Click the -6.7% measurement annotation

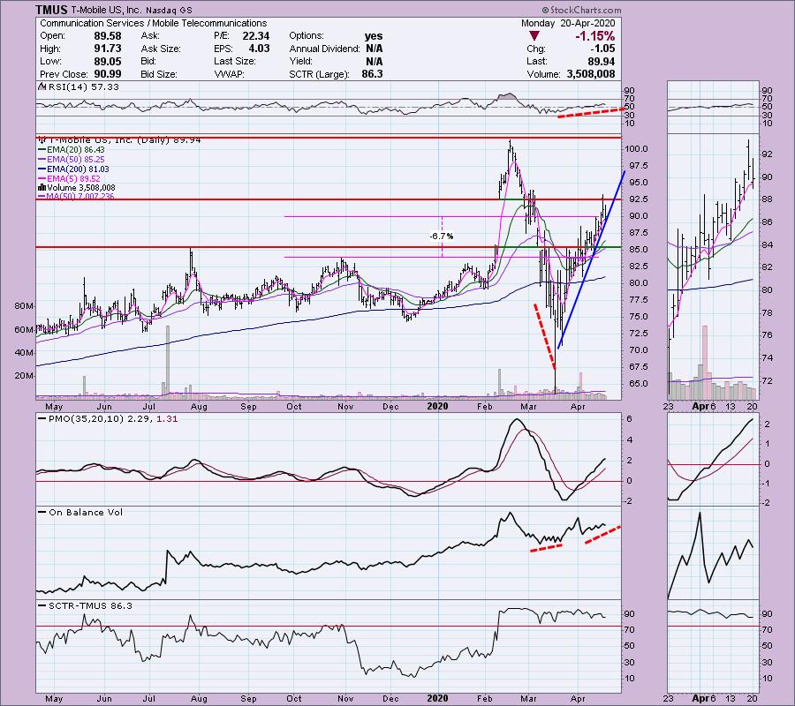[442, 236]
